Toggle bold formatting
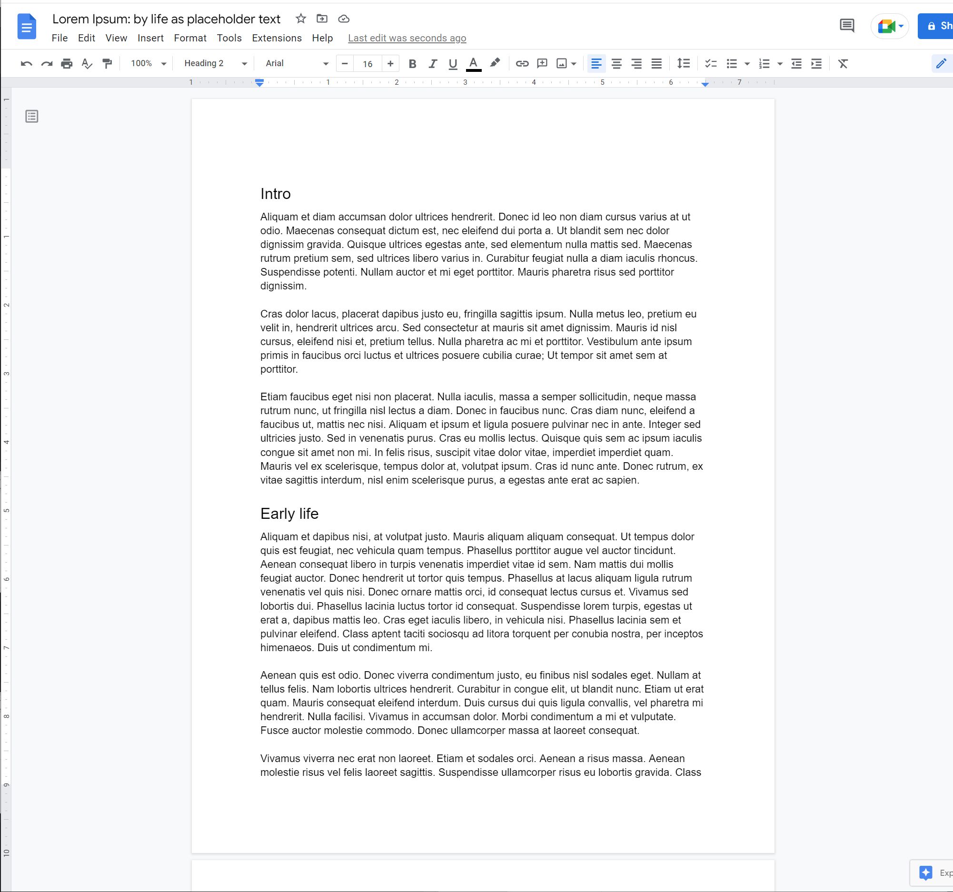Image resolution: width=953 pixels, height=892 pixels. tap(412, 63)
